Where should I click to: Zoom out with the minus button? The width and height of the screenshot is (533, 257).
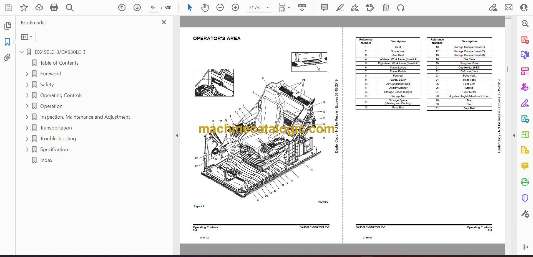[x=220, y=7]
